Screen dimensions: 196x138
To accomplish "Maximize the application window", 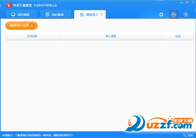I will pyautogui.click(x=187, y=2).
